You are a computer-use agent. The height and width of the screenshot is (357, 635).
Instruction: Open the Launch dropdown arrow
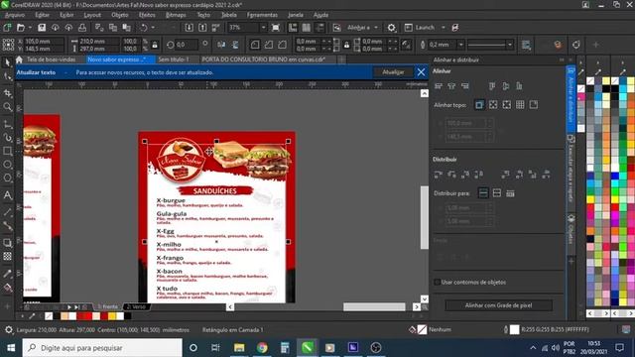[x=444, y=28]
